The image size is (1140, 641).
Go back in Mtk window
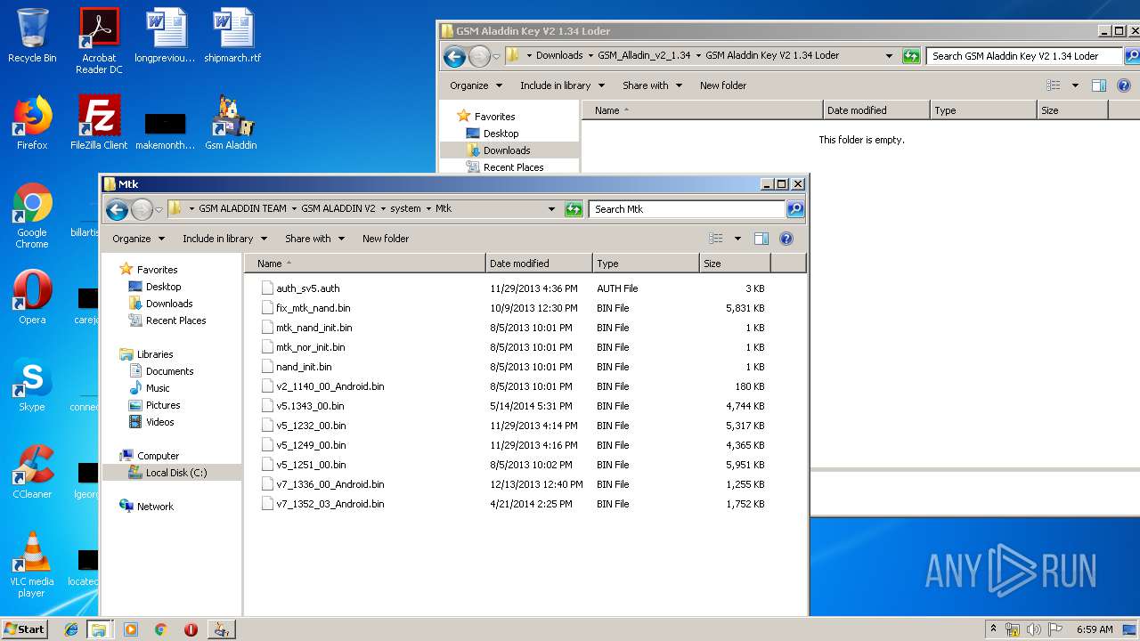pyautogui.click(x=117, y=209)
